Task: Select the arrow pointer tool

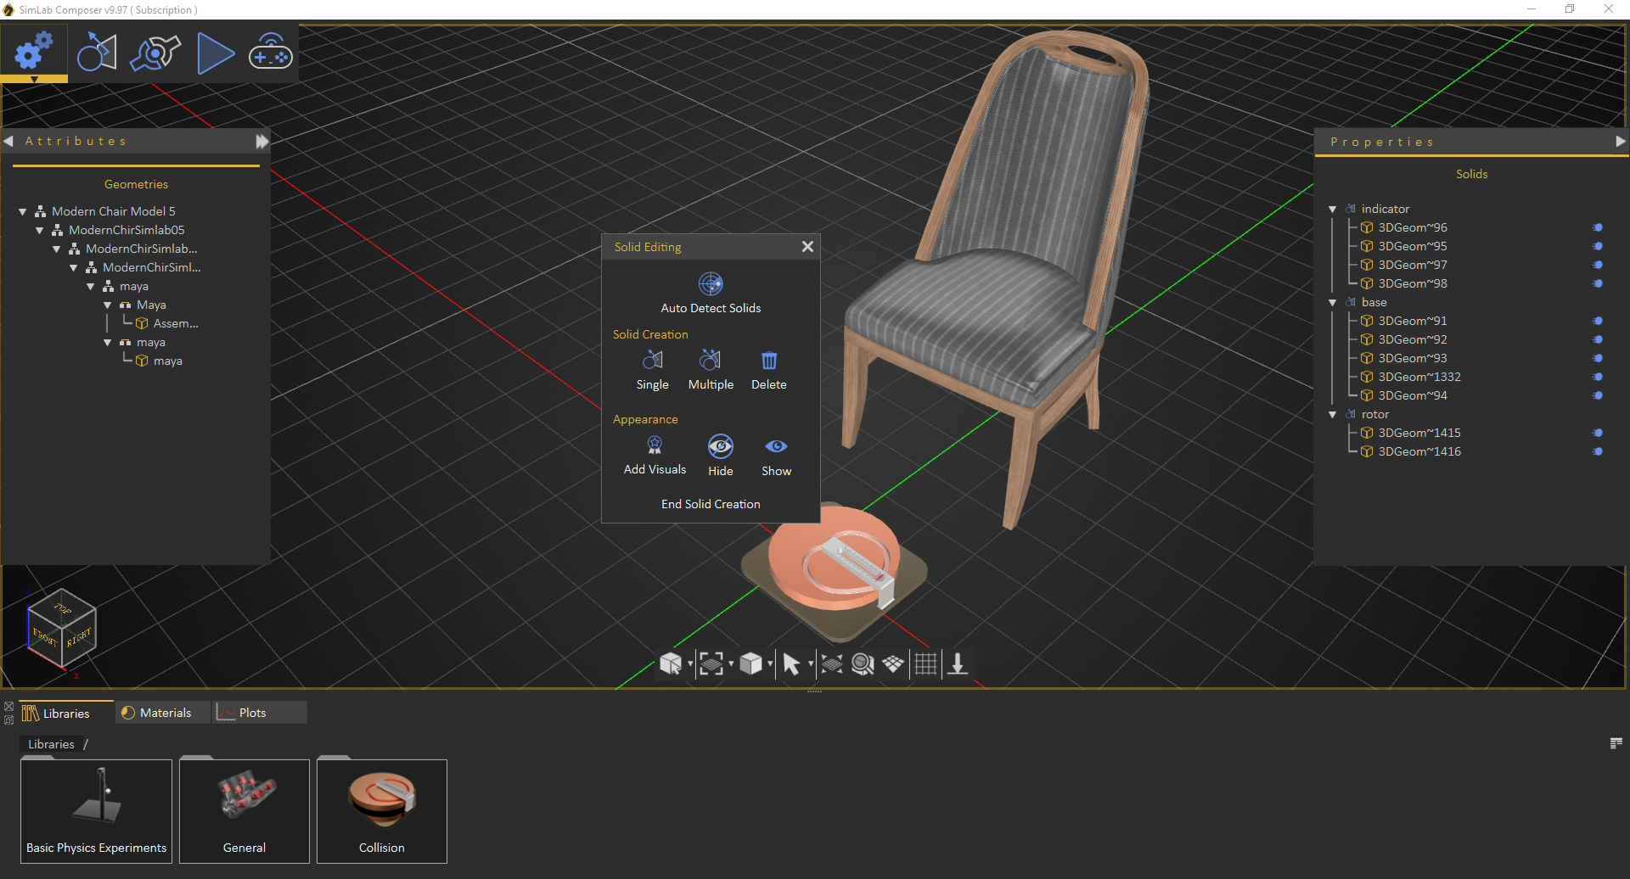Action: point(791,663)
